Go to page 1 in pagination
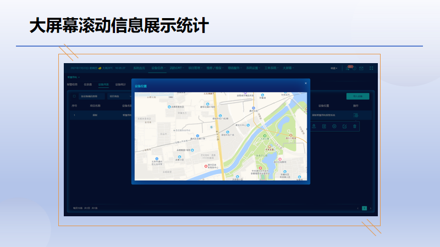Viewport: 440px width, 247px height. [364, 208]
